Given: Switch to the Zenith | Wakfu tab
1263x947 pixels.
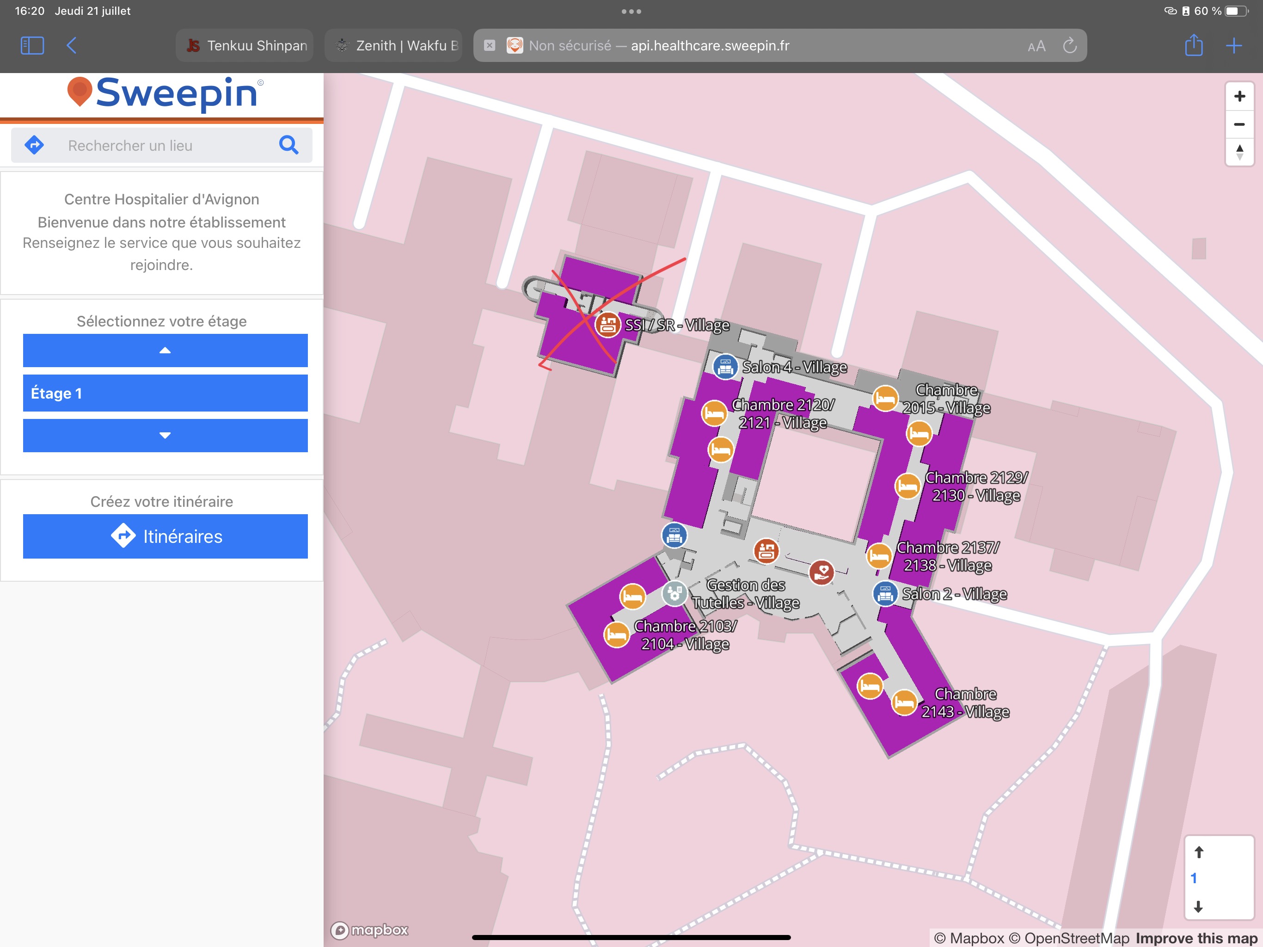Looking at the screenshot, I should tap(394, 45).
